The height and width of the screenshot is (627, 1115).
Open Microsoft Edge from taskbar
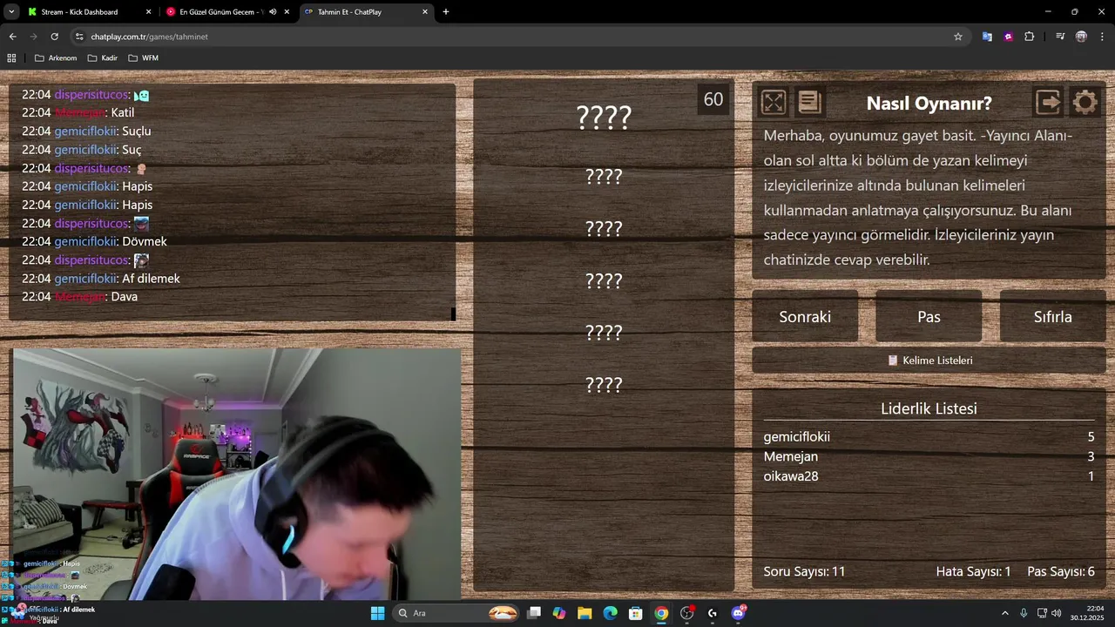click(x=611, y=613)
